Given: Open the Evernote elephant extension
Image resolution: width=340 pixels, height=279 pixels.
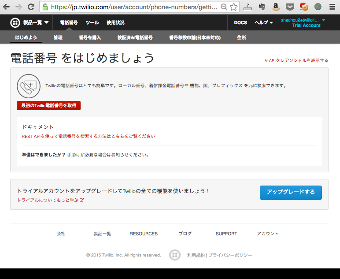Looking at the screenshot, I should tap(262, 7).
